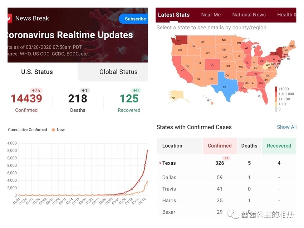Viewport: 304px width, 228px height.
Task: Sort by the Confirmed column header
Action: pos(220,146)
